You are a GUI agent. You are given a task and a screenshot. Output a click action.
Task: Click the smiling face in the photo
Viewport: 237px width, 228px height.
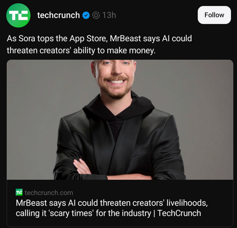114,75
